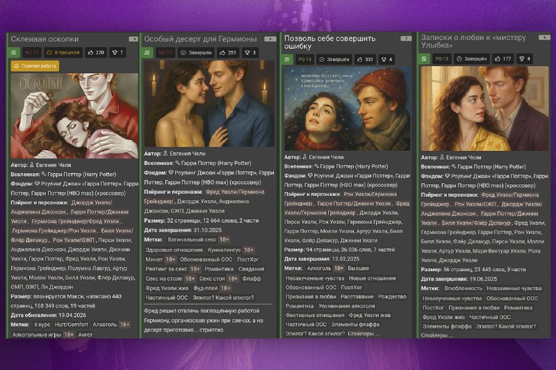The image size is (556, 370).
Task: Click the trophy badge showing 3
Action: pos(250,52)
